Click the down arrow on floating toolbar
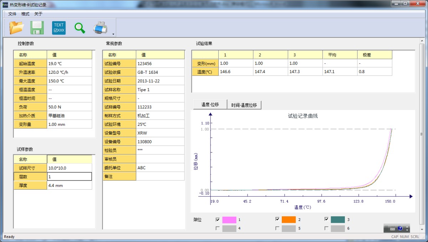The height and width of the screenshot is (242, 428). [407, 230]
